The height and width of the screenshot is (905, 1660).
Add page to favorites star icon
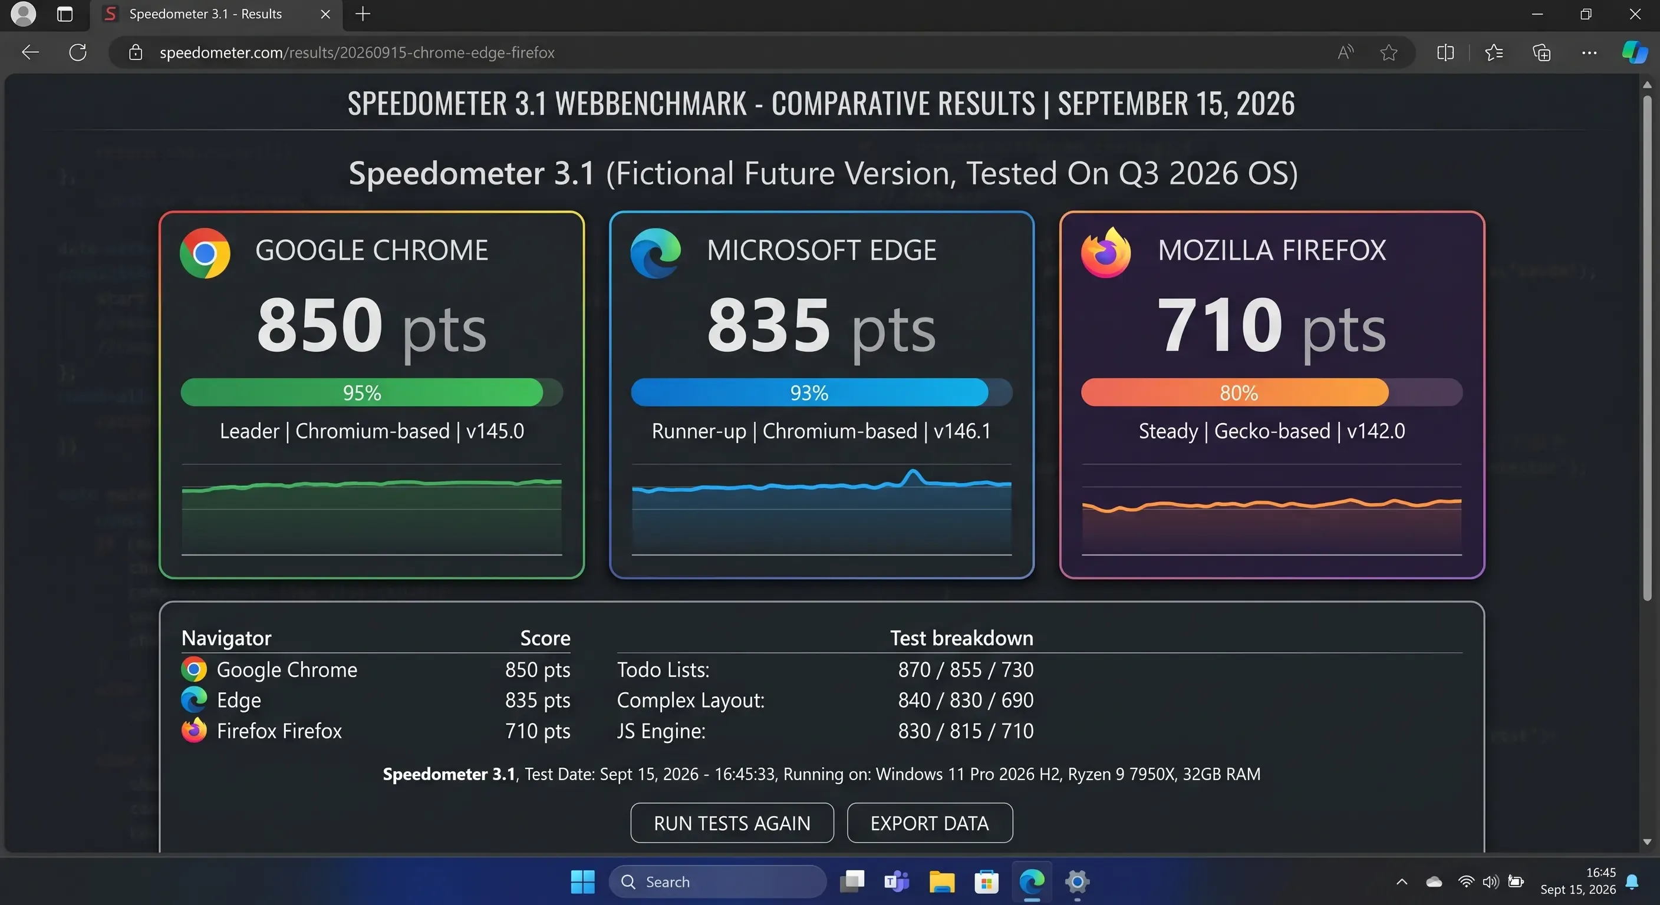click(1389, 52)
